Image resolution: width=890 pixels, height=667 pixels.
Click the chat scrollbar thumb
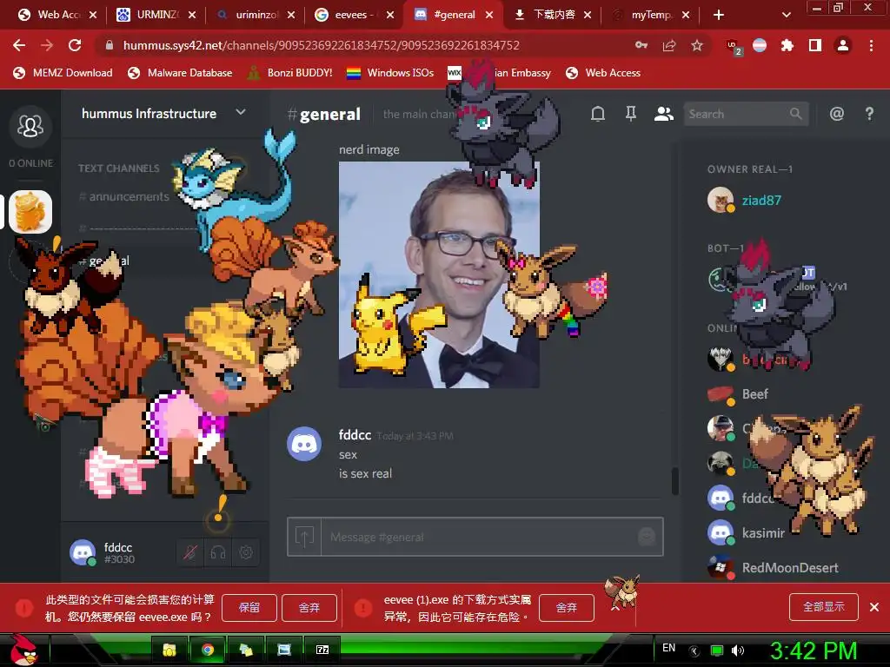pyautogui.click(x=674, y=481)
